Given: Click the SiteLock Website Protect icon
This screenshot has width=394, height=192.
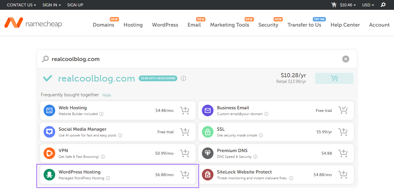Looking at the screenshot, I should (x=208, y=175).
